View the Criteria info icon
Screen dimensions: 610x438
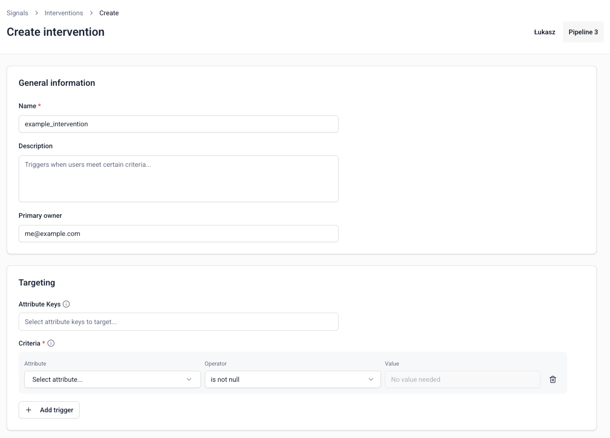coord(51,343)
